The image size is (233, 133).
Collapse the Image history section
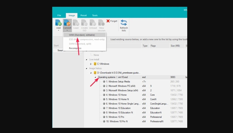pos(87,69)
